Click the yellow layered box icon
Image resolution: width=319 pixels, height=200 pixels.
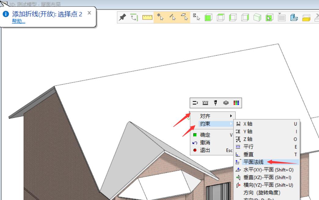(x=306, y=18)
